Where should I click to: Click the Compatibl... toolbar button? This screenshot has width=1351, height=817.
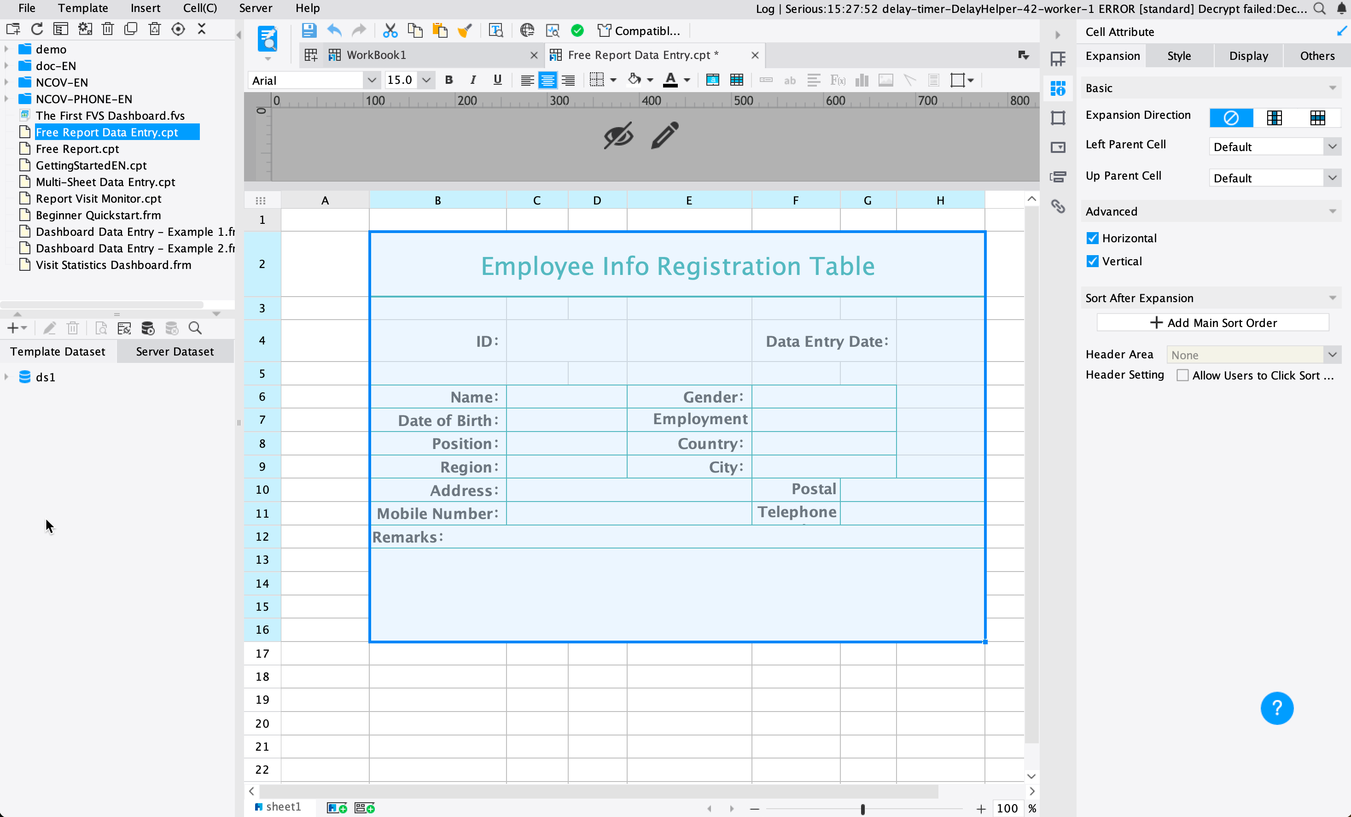[x=639, y=31]
